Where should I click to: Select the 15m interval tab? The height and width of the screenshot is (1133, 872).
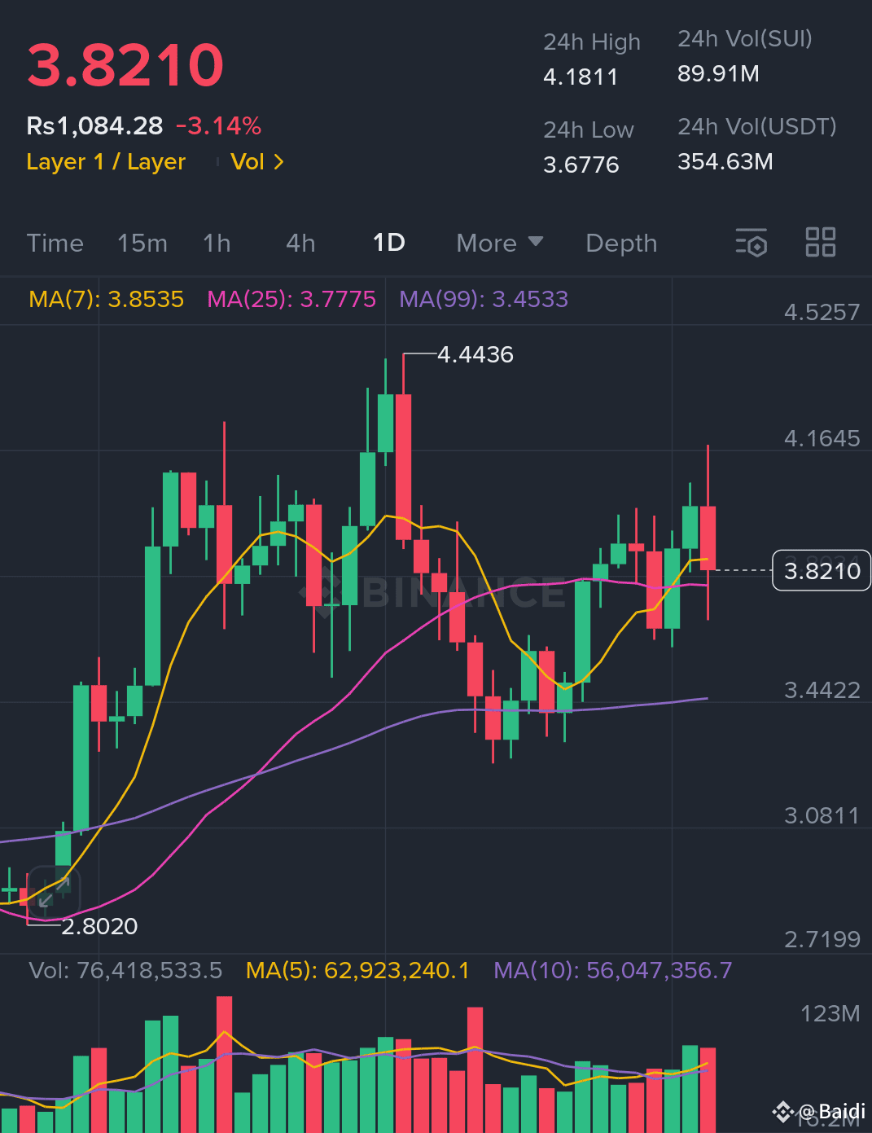(x=142, y=244)
